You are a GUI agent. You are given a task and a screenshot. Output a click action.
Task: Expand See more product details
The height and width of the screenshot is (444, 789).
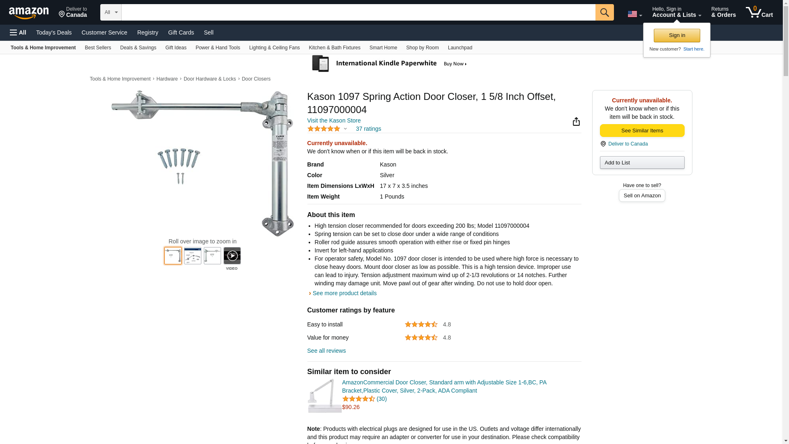[x=344, y=293]
